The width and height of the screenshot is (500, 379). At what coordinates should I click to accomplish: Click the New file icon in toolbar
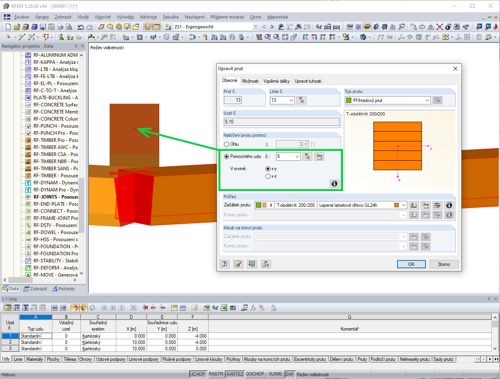[8, 27]
